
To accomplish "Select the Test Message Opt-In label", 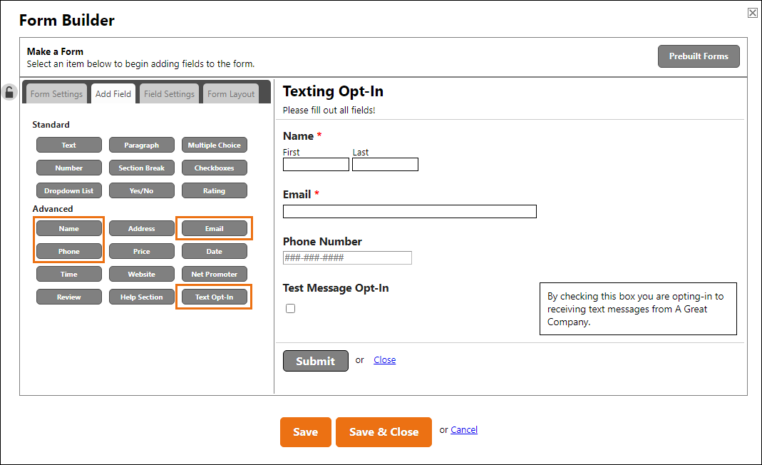I will coord(336,288).
